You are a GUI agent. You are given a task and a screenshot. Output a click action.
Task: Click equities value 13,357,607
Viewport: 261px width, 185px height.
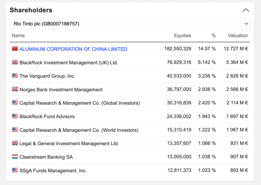(x=179, y=143)
